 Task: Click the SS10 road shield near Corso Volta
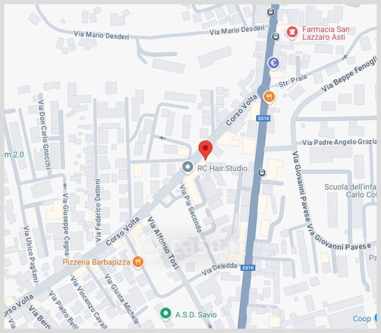(263, 118)
